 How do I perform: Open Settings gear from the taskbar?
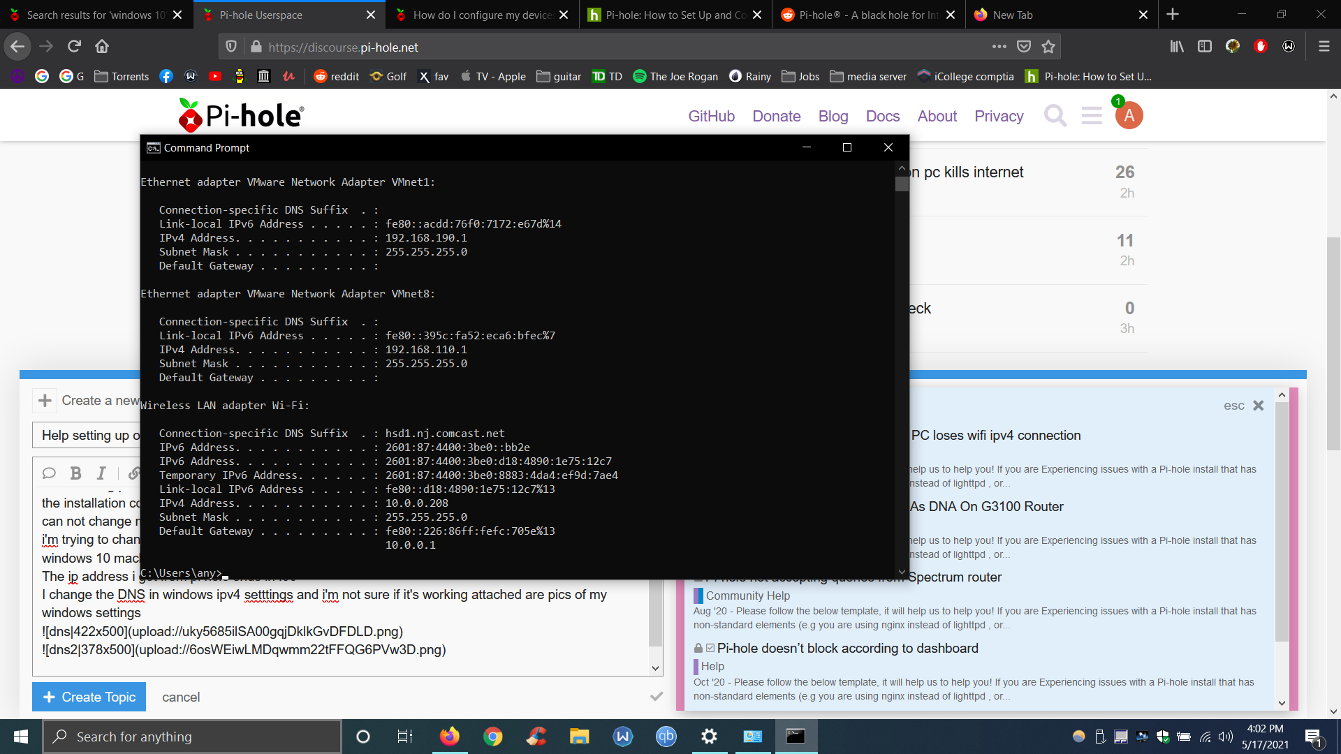[709, 737]
